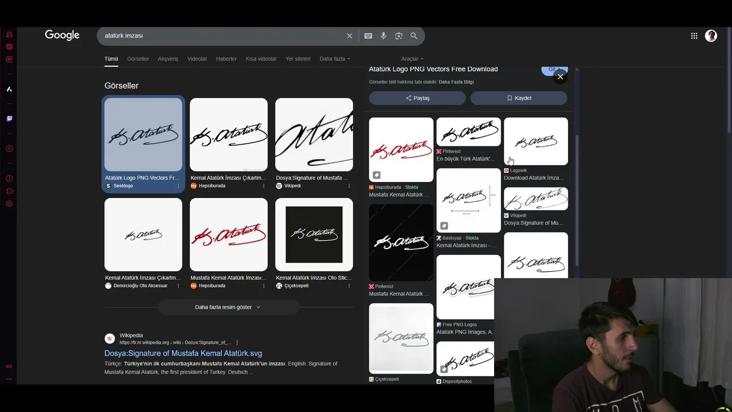Expand Daha fazla resim göster
Image resolution: width=732 pixels, height=412 pixels.
(x=228, y=307)
